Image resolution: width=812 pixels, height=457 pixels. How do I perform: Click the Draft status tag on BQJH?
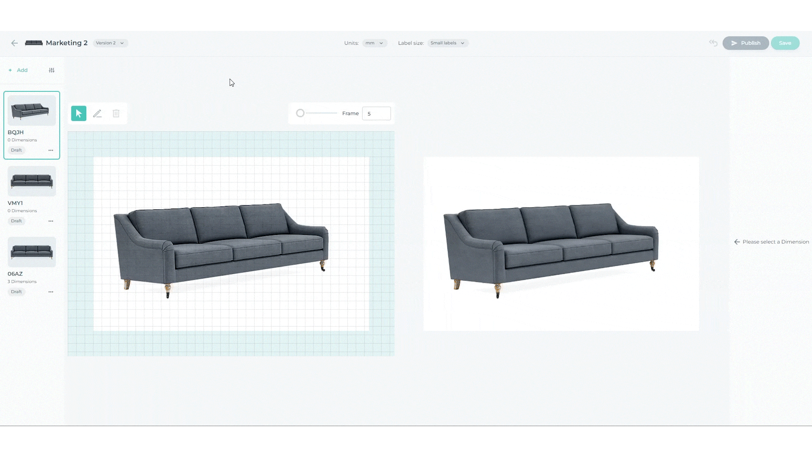[x=16, y=150]
